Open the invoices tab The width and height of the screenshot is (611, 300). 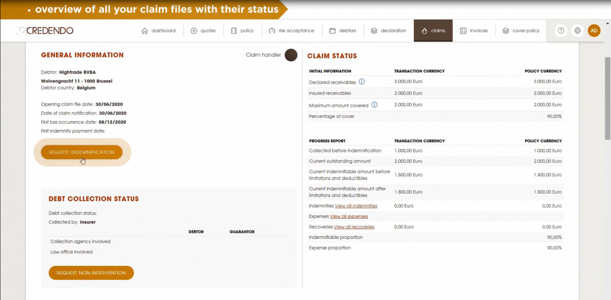[x=474, y=31]
